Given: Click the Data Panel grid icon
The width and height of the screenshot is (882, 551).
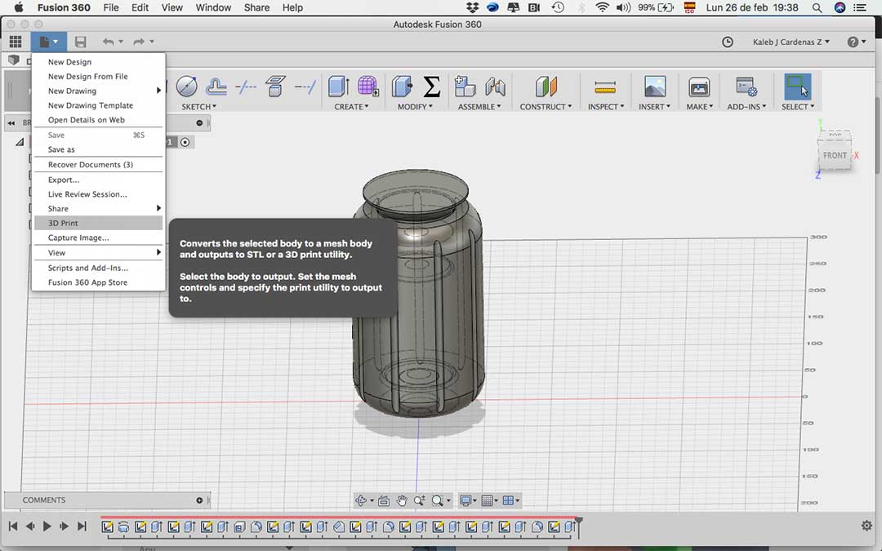Looking at the screenshot, I should (15, 42).
